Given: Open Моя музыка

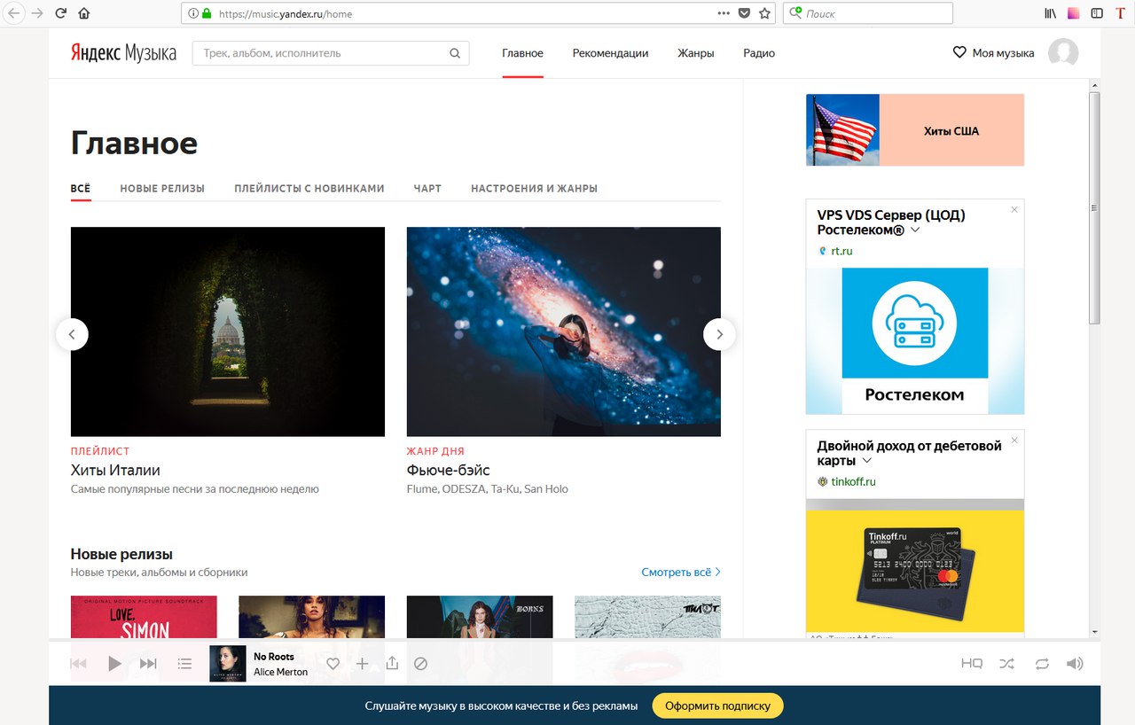Looking at the screenshot, I should pyautogui.click(x=993, y=53).
